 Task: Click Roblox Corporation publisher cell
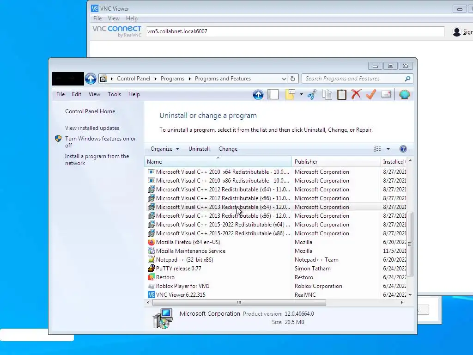click(x=318, y=286)
